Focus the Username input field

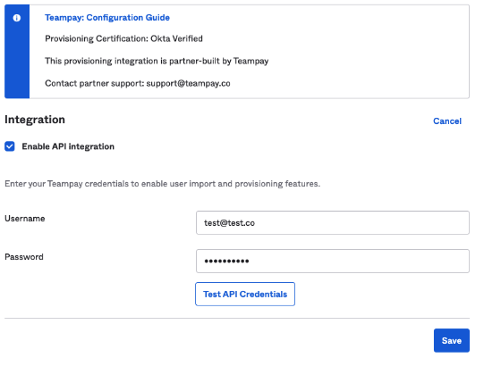point(333,223)
